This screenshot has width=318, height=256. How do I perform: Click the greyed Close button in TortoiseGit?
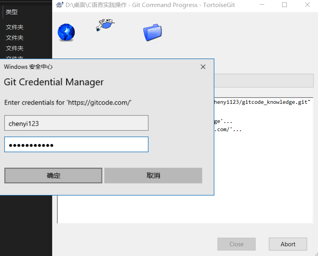coord(237,244)
